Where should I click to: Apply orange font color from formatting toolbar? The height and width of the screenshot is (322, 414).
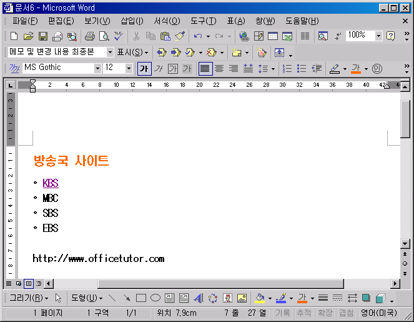356,69
